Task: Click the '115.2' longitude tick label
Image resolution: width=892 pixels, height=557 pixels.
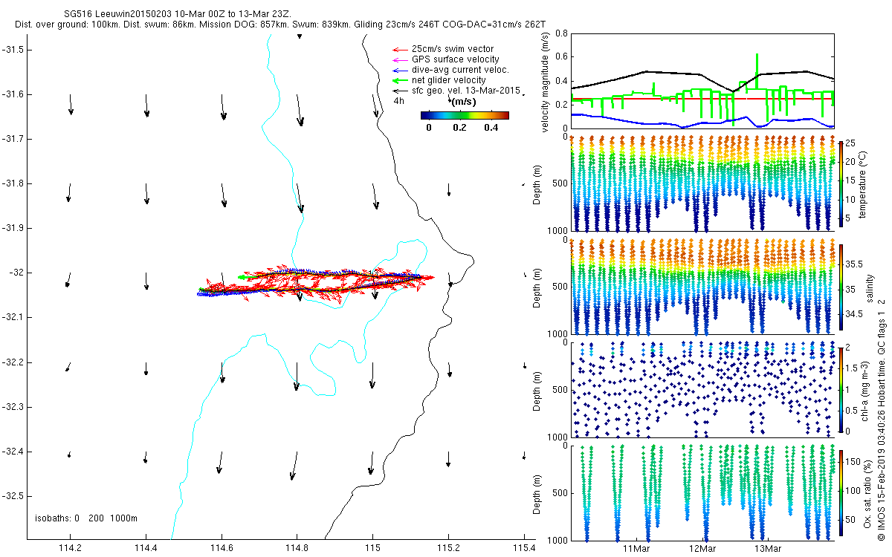Action: point(448,549)
